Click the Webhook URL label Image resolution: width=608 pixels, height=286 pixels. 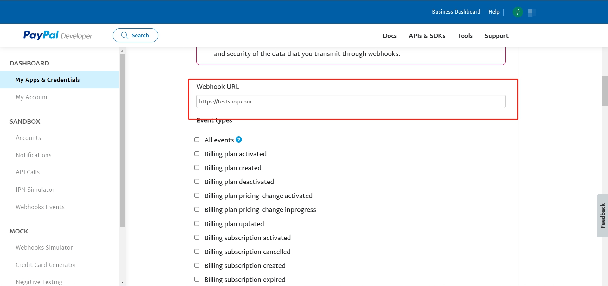[x=218, y=86]
